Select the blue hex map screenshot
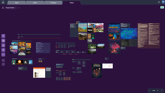Viewport: 165px width, 93px height. tap(129, 34)
